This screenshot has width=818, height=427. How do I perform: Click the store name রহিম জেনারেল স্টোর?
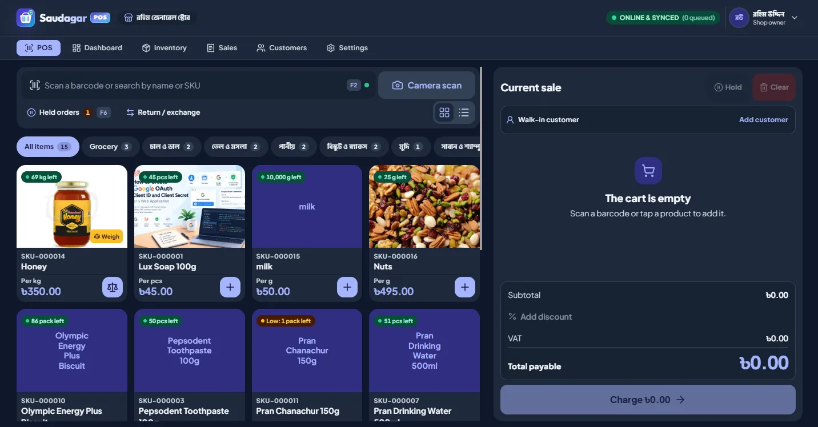tap(158, 18)
